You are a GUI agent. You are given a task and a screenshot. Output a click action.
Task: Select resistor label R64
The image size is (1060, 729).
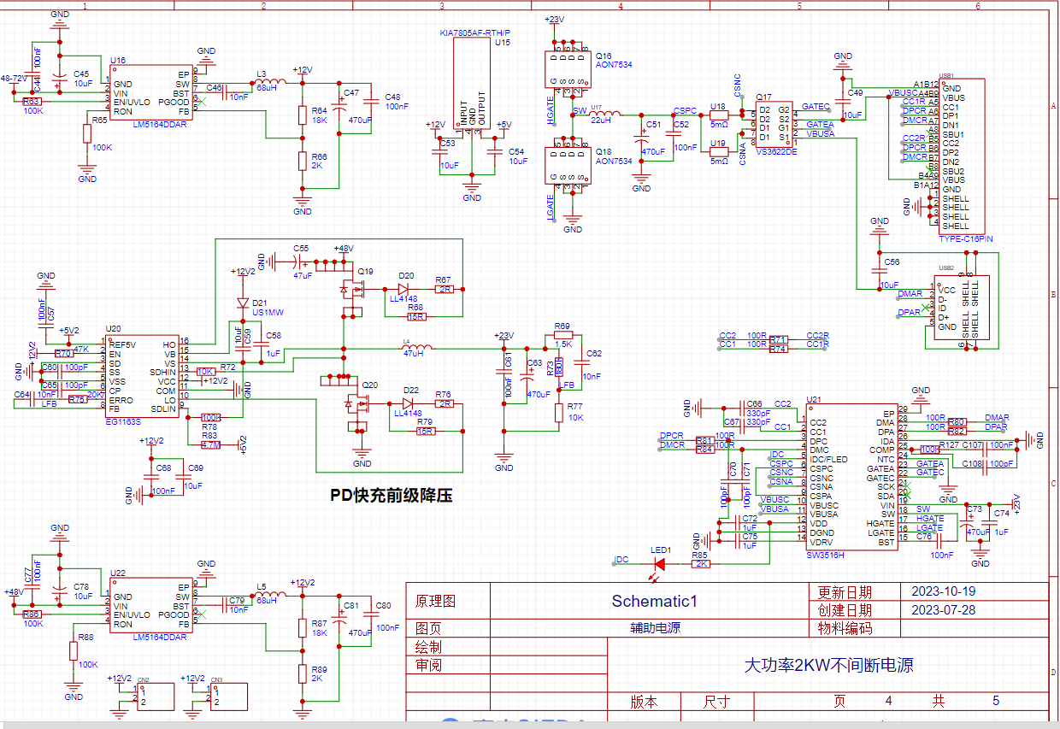pyautogui.click(x=319, y=111)
